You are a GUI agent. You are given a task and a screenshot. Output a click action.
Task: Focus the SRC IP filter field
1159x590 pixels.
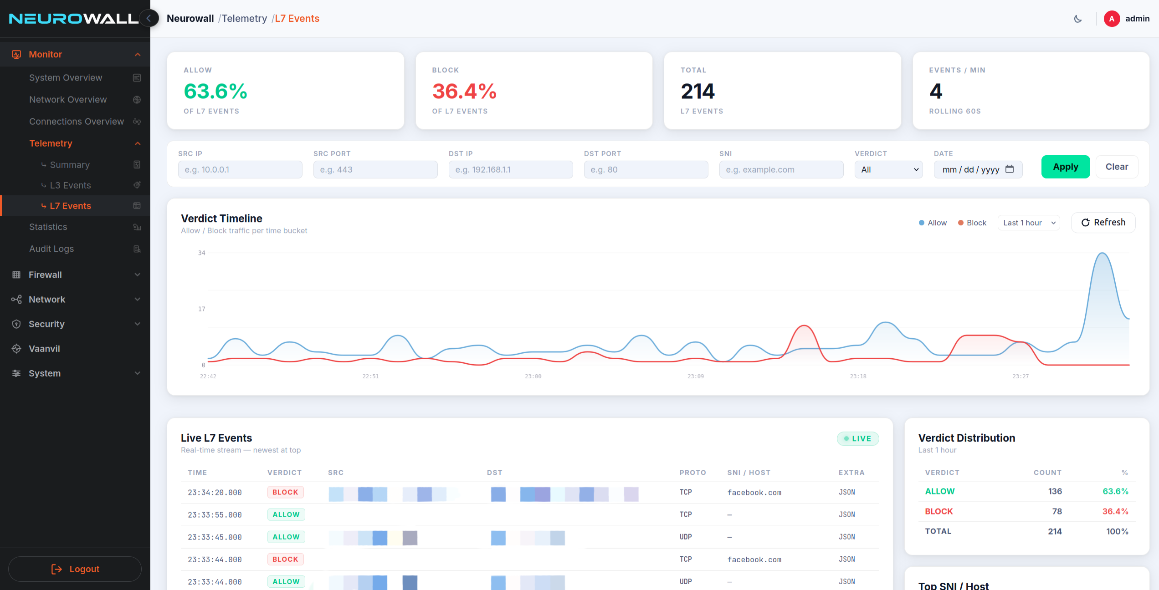coord(240,169)
